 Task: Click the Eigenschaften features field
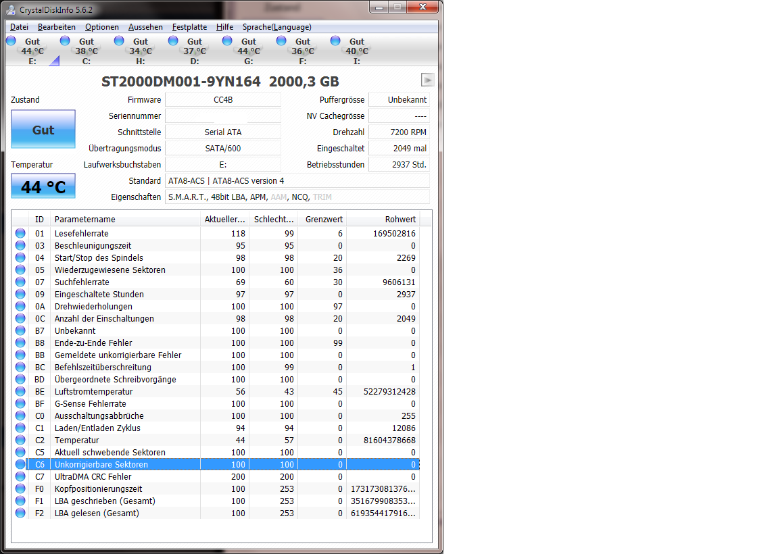point(297,197)
